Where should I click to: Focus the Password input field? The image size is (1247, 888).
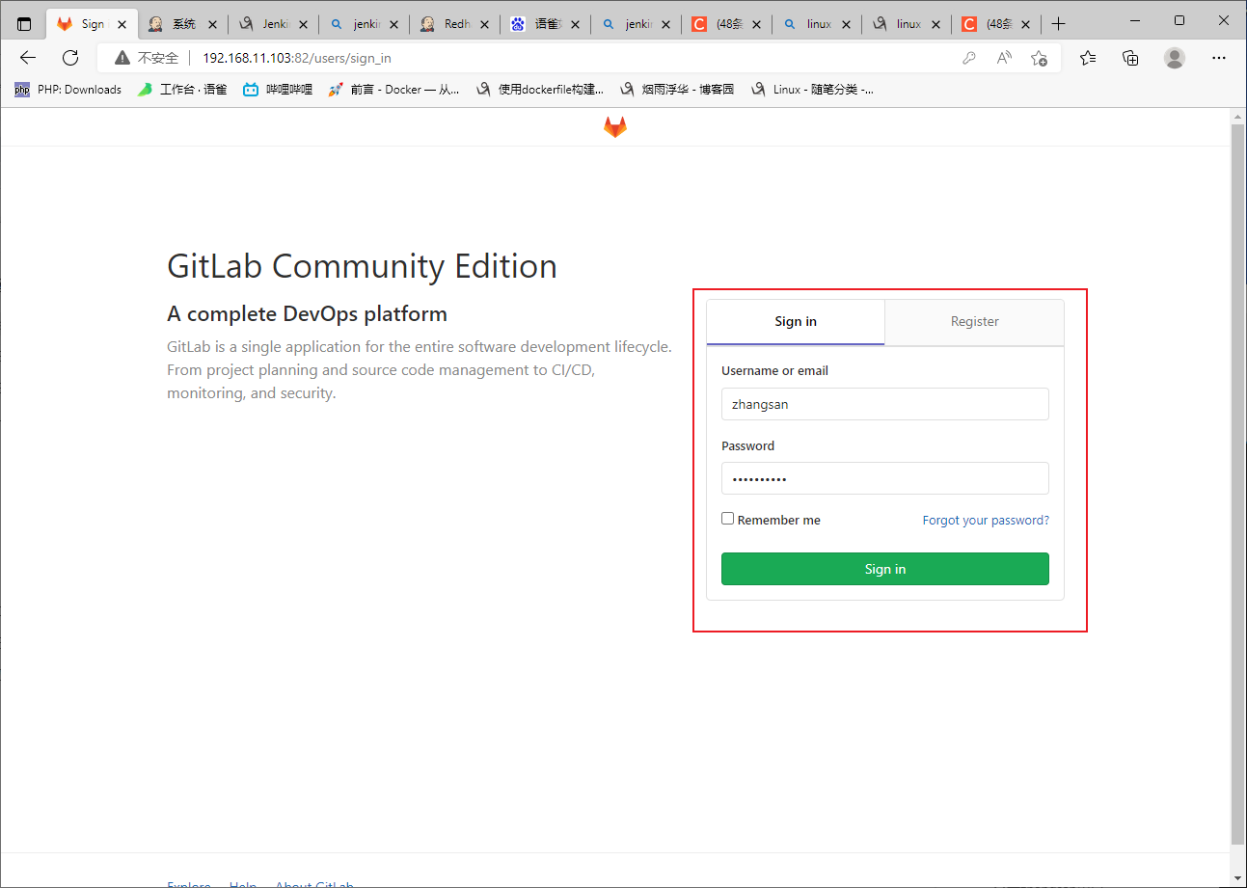click(x=885, y=478)
